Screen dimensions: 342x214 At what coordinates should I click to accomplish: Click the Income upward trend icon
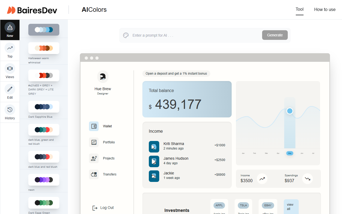pyautogui.click(x=262, y=179)
